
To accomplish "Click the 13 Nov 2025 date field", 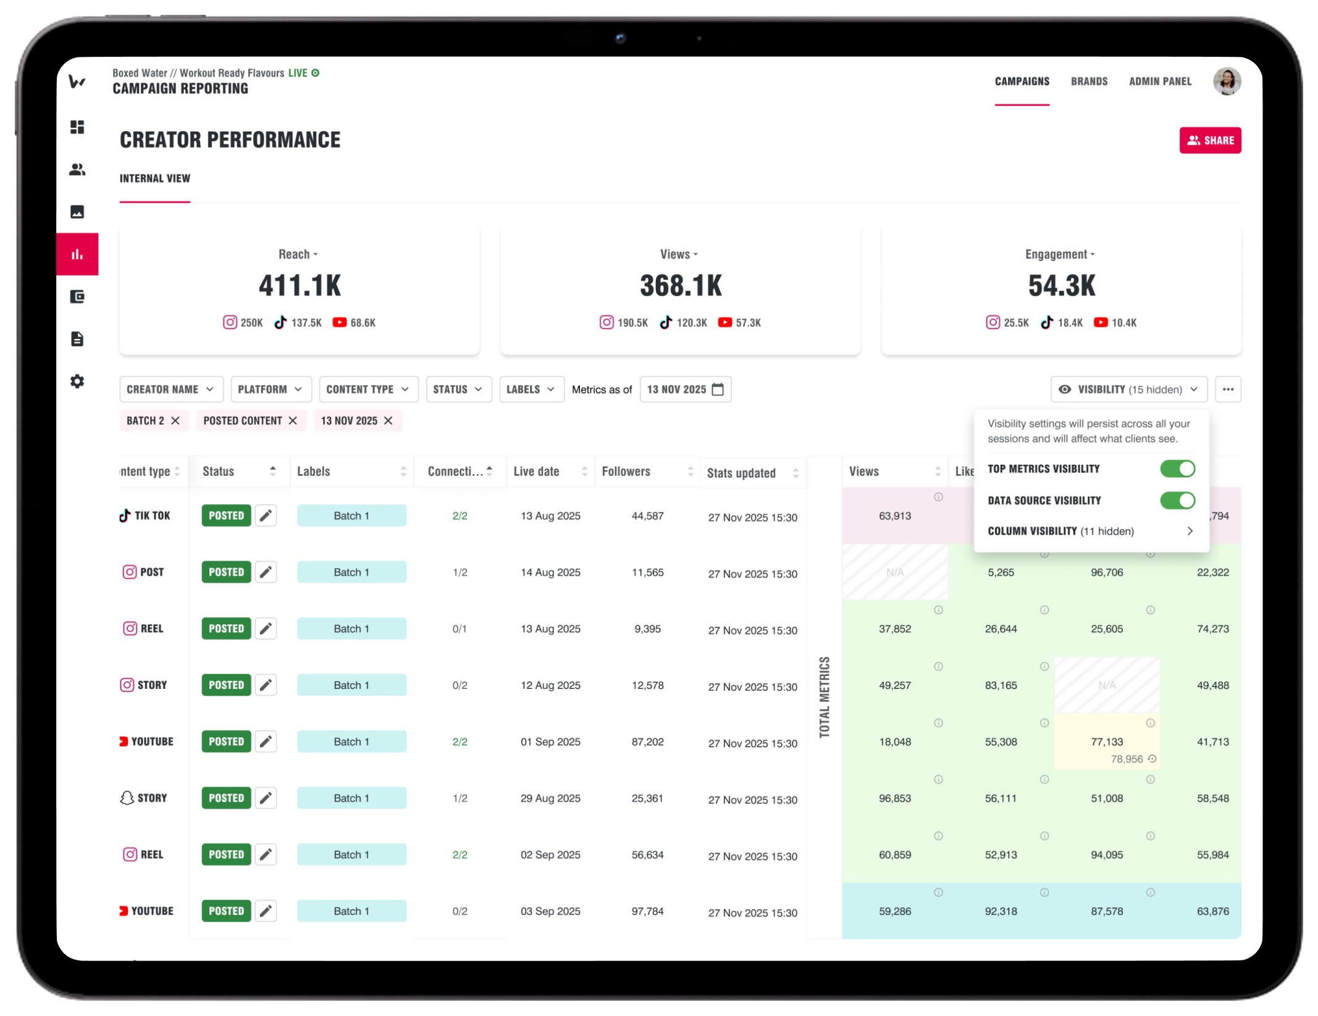I will 685,389.
